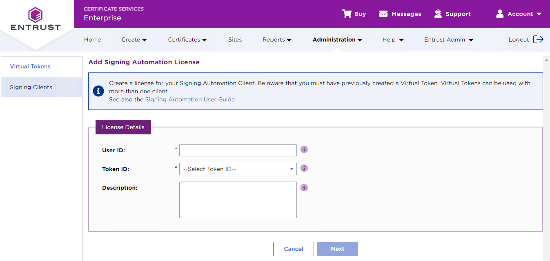This screenshot has width=550, height=261.
Task: Focus the User ID text field
Action: (238, 150)
